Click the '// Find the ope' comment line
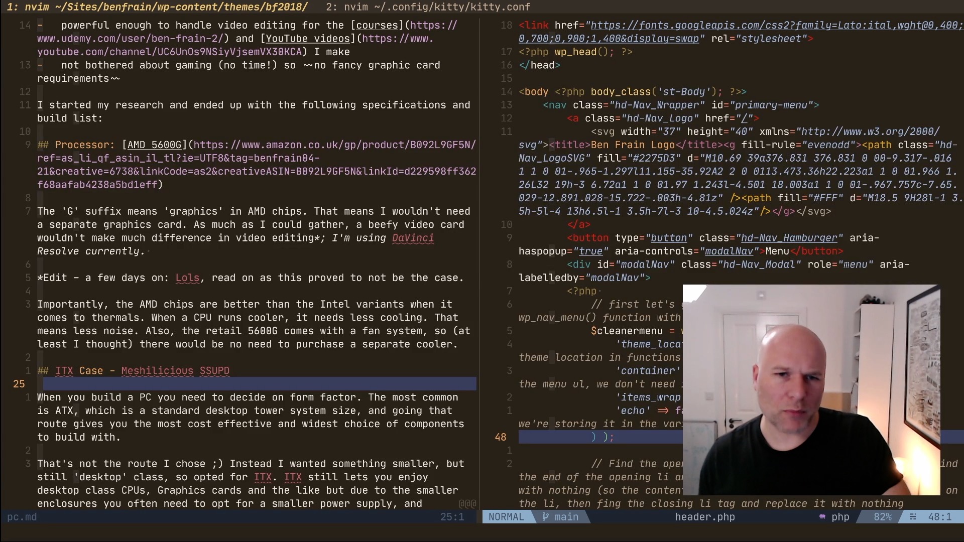 pos(637,464)
